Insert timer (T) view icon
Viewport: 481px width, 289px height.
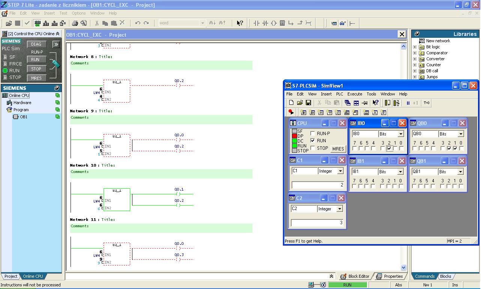click(329, 112)
